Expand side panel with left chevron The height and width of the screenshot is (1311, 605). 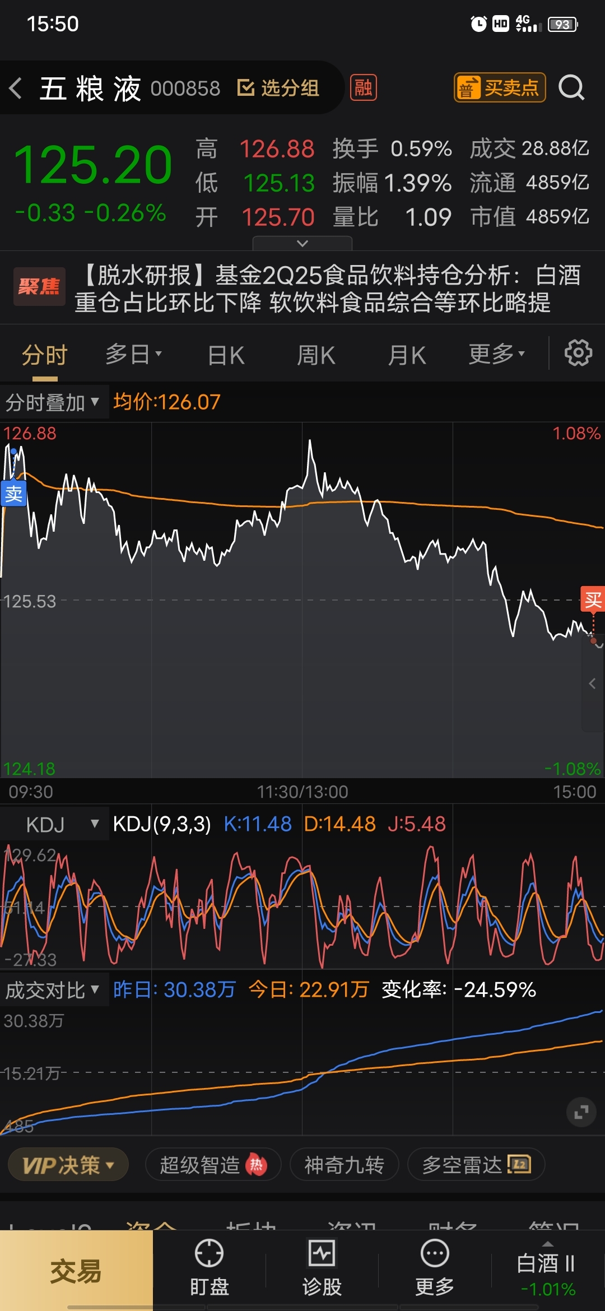click(593, 684)
